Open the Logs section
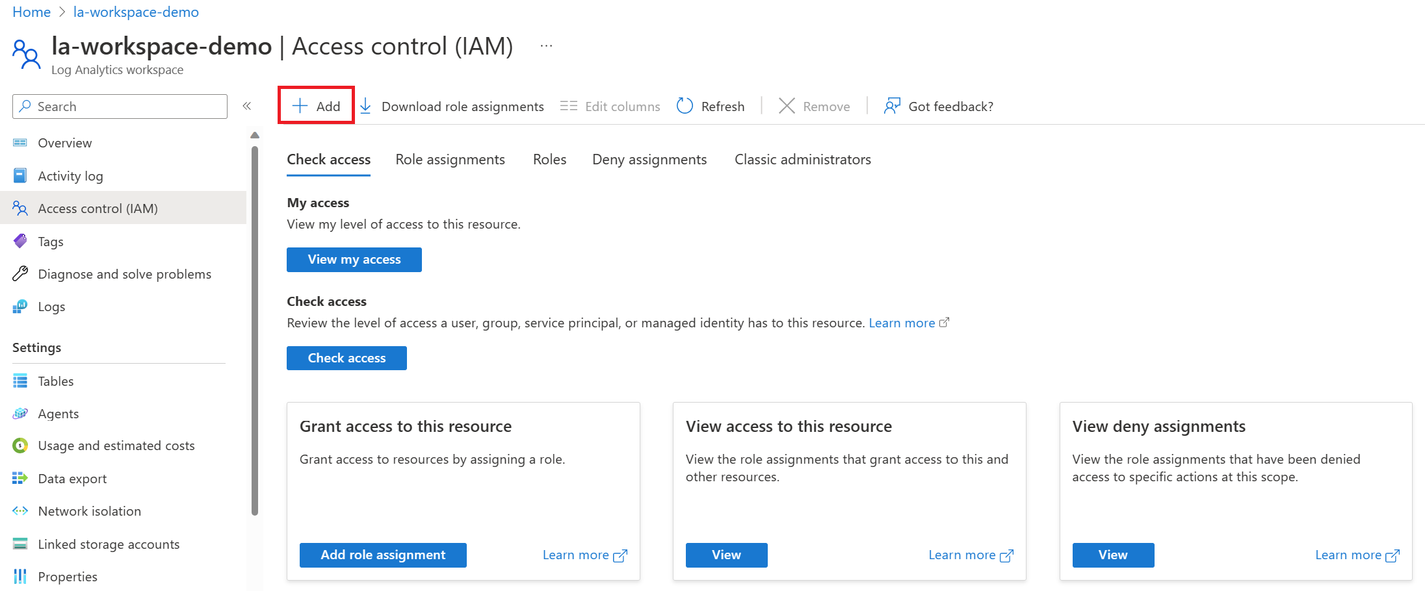 pyautogui.click(x=51, y=306)
